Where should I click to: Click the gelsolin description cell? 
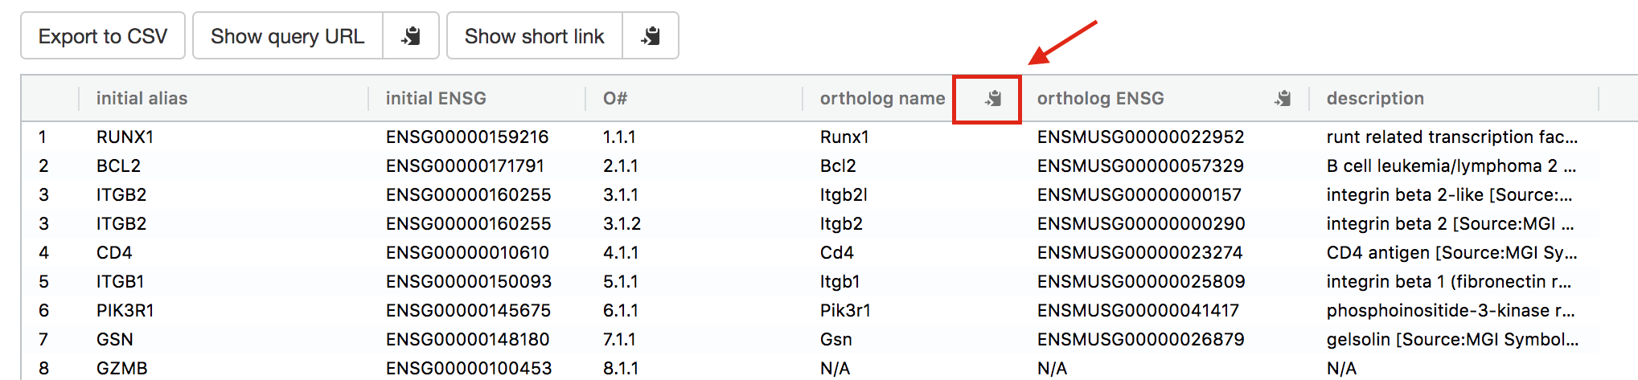pyautogui.click(x=1452, y=340)
